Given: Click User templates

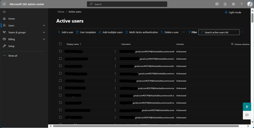Looking at the screenshot, I should (86, 32).
